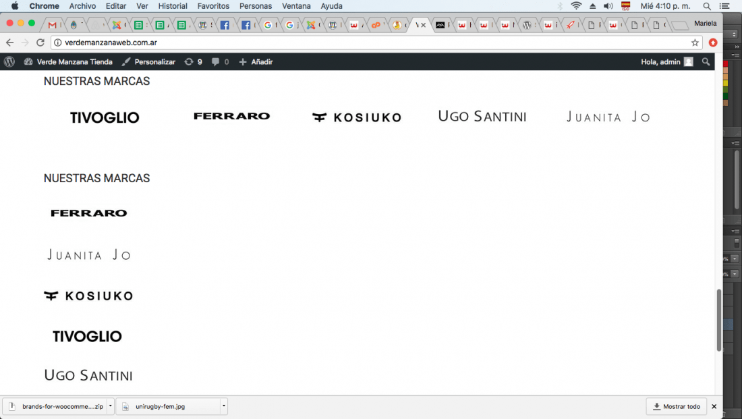Open Verde Manzana Tienda dashboard link
The height and width of the screenshot is (419, 742).
68,61
